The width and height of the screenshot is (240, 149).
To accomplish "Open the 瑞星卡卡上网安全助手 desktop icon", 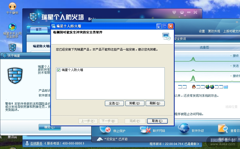I will point(12,27).
